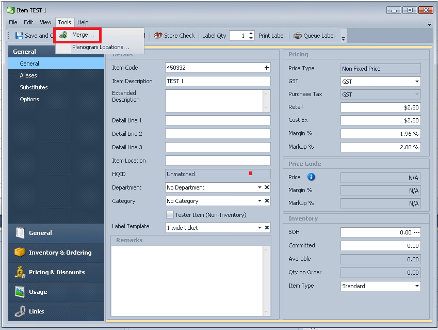Open the Tools menu
Screen dimensions: 438x330
click(x=64, y=22)
